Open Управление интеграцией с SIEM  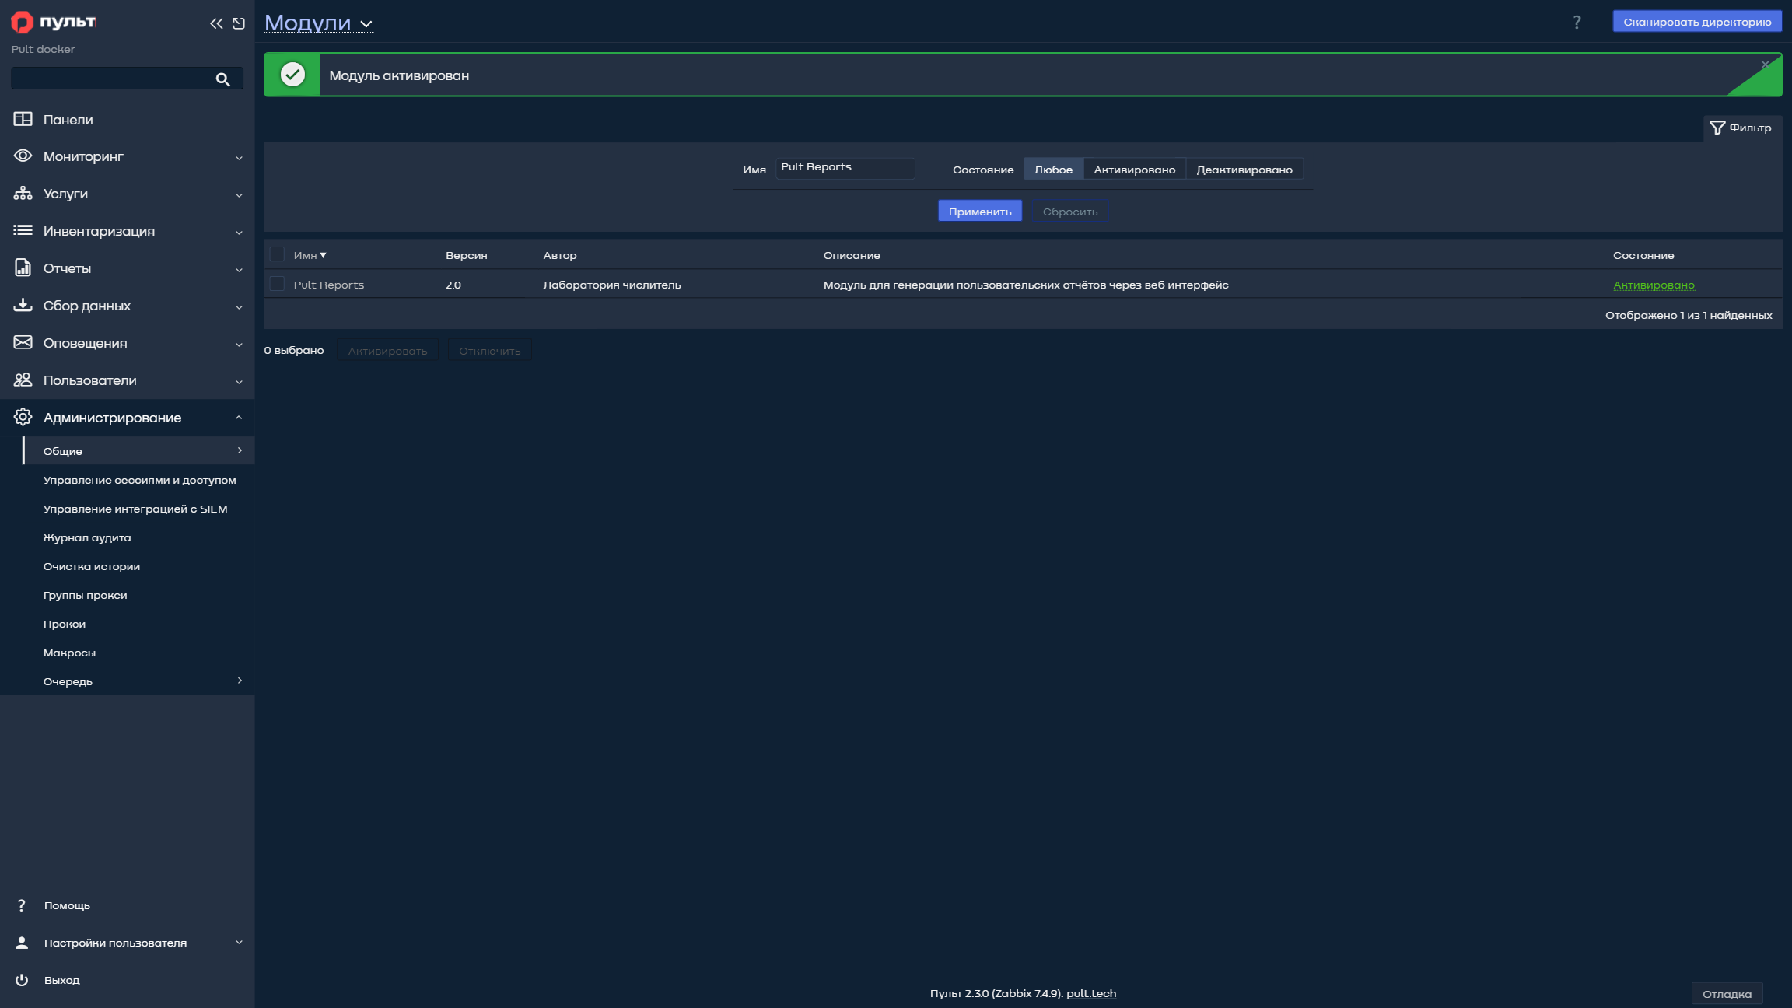[135, 509]
